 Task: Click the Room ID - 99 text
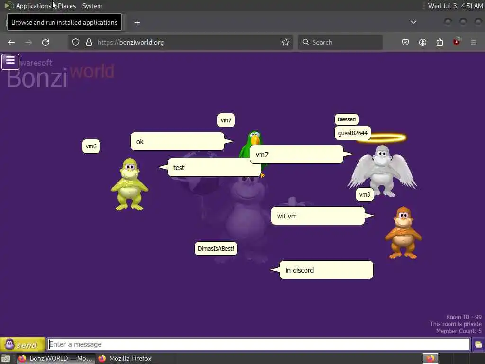(x=464, y=317)
